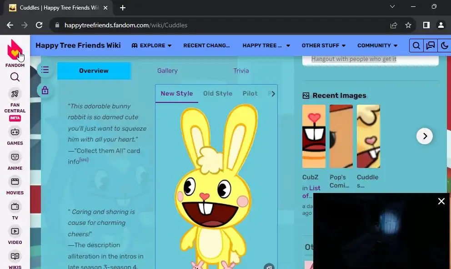This screenshot has width=451, height=269.
Task: Open the Cuddles image caption link
Action: (x=368, y=181)
